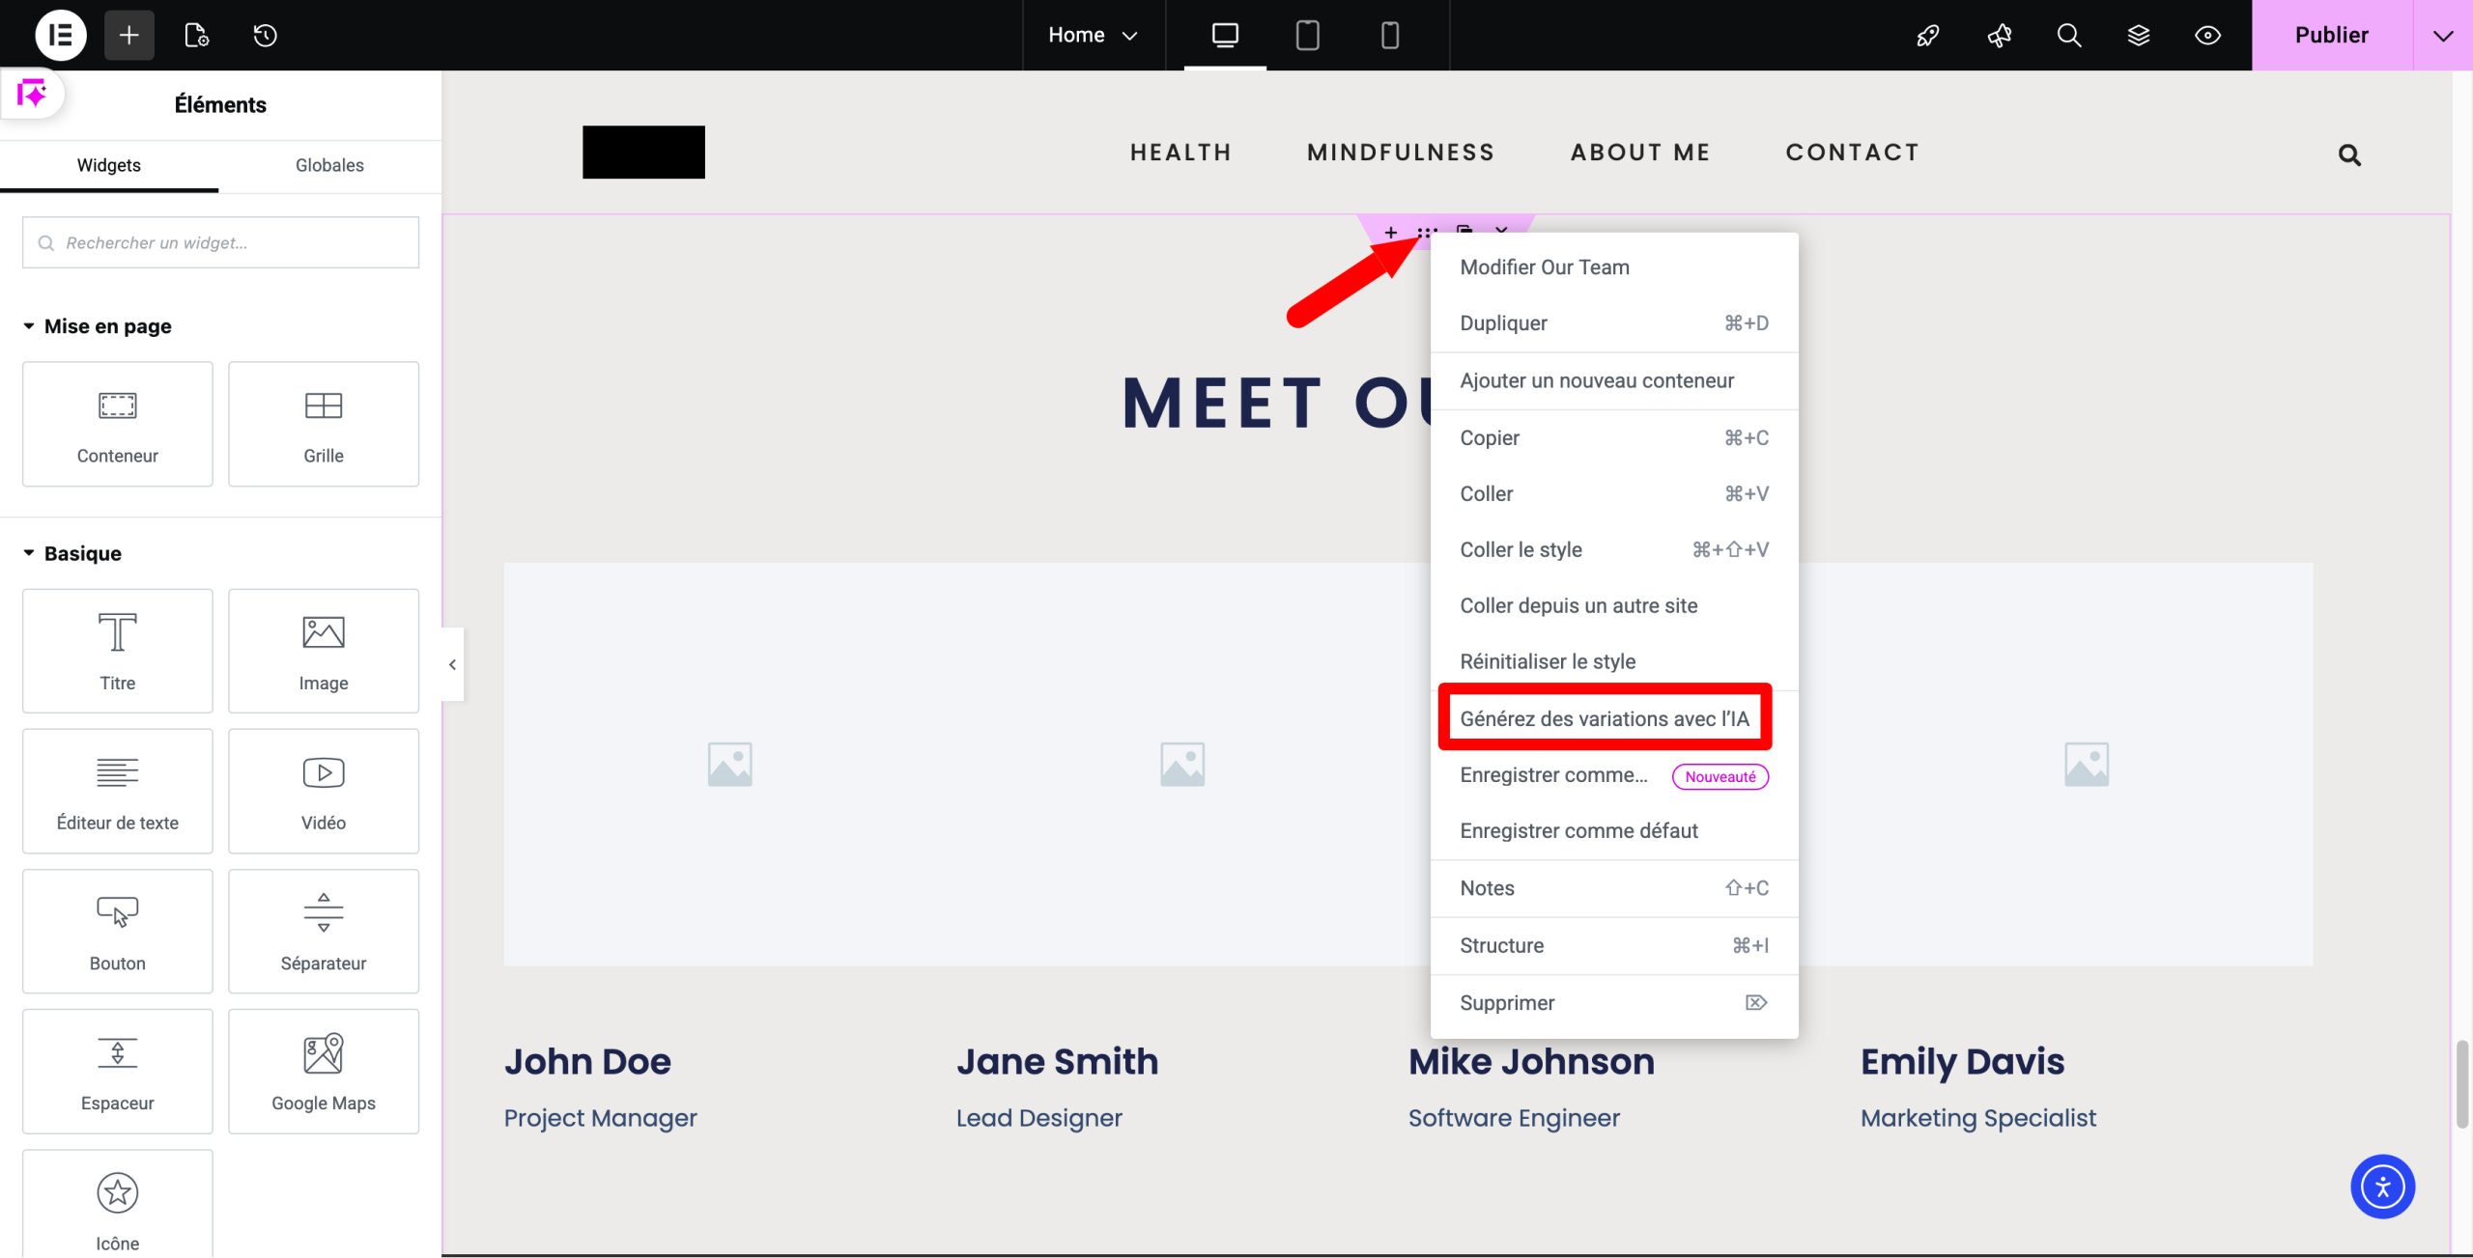The image size is (2473, 1258).
Task: Select the Grille widget
Action: [x=324, y=424]
